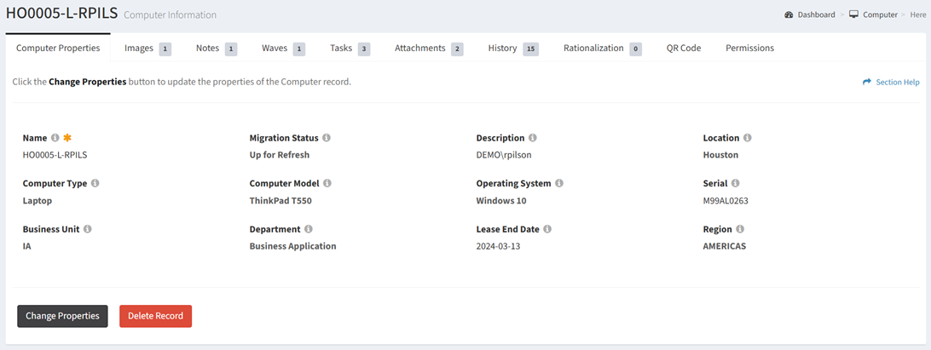This screenshot has height=350, width=931.
Task: Click info icon next to Name label
Action: pyautogui.click(x=55, y=138)
